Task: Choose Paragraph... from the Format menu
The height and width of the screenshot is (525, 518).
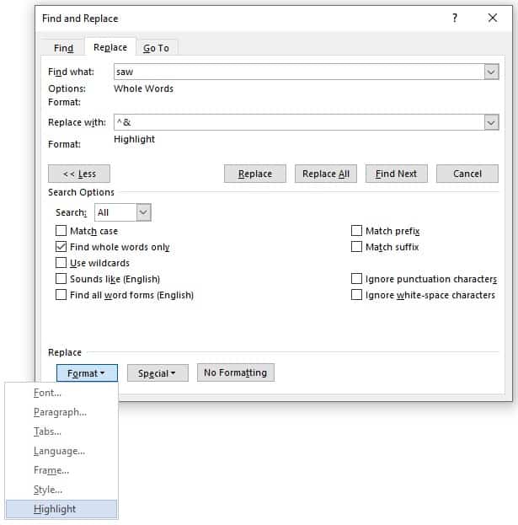Action: [61, 412]
